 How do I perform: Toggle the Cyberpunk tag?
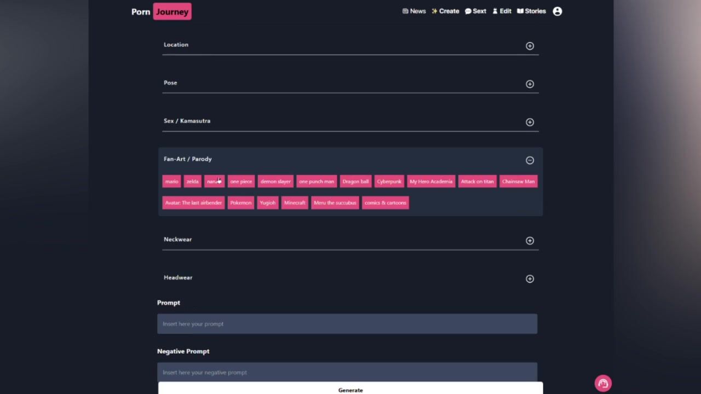[389, 182]
